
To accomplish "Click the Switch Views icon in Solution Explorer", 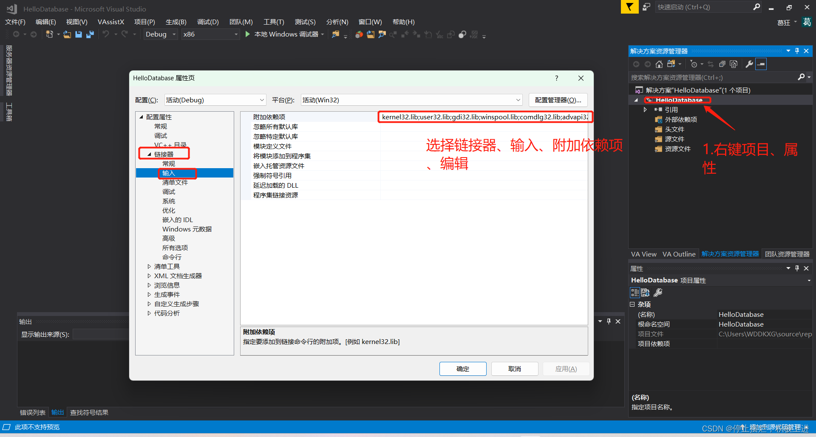I will (671, 64).
